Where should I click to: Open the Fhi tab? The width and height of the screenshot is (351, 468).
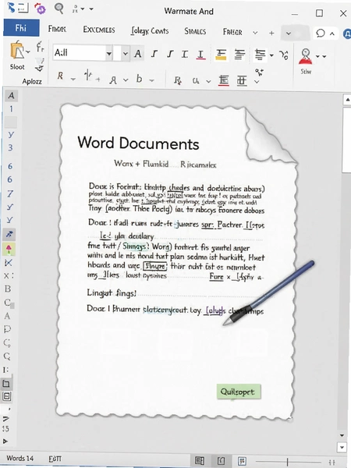pos(21,28)
